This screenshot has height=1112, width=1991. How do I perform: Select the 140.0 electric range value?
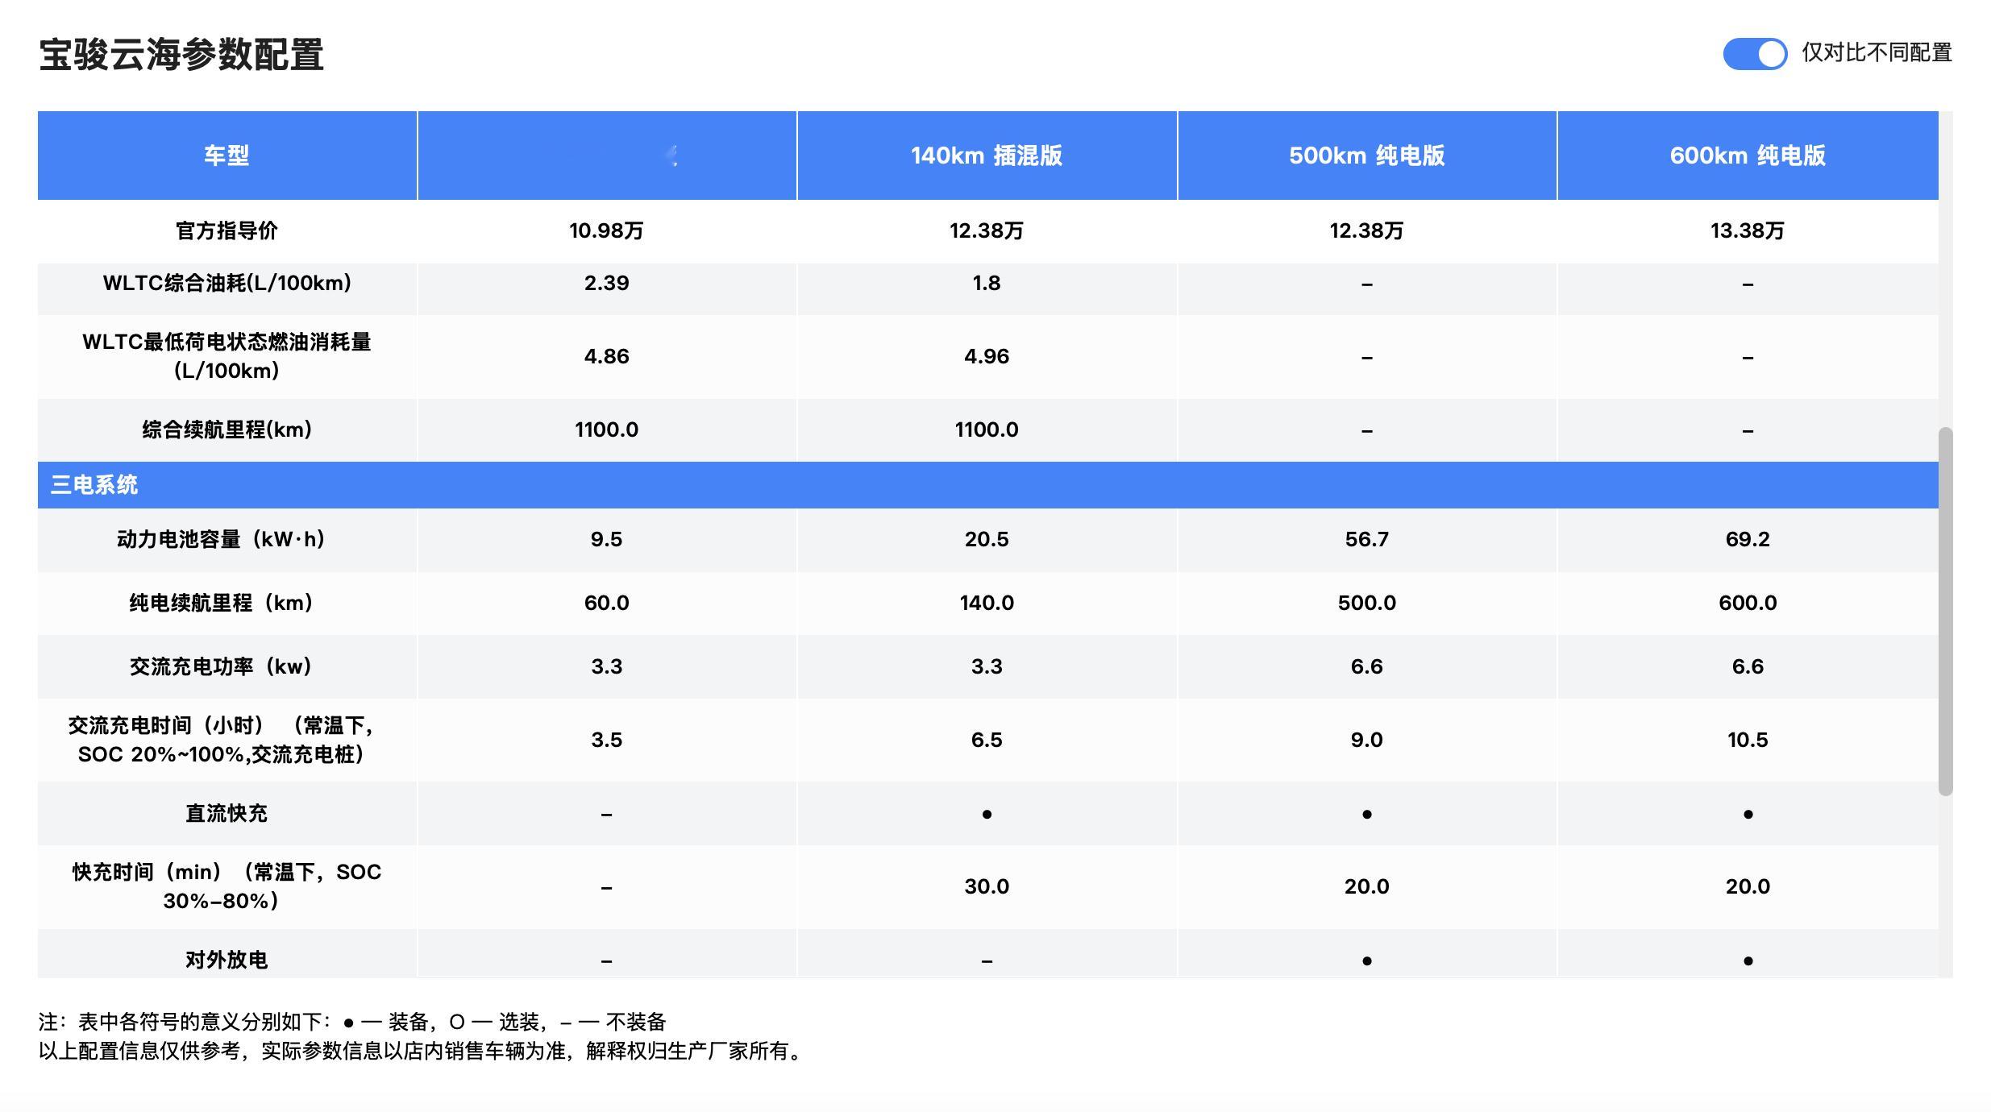pyautogui.click(x=987, y=604)
